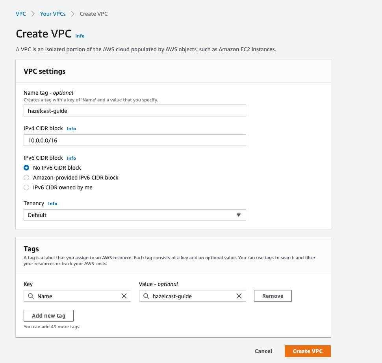Clear the Value field using its X icon
Viewport: 382px width, 363px height.
[x=239, y=296]
